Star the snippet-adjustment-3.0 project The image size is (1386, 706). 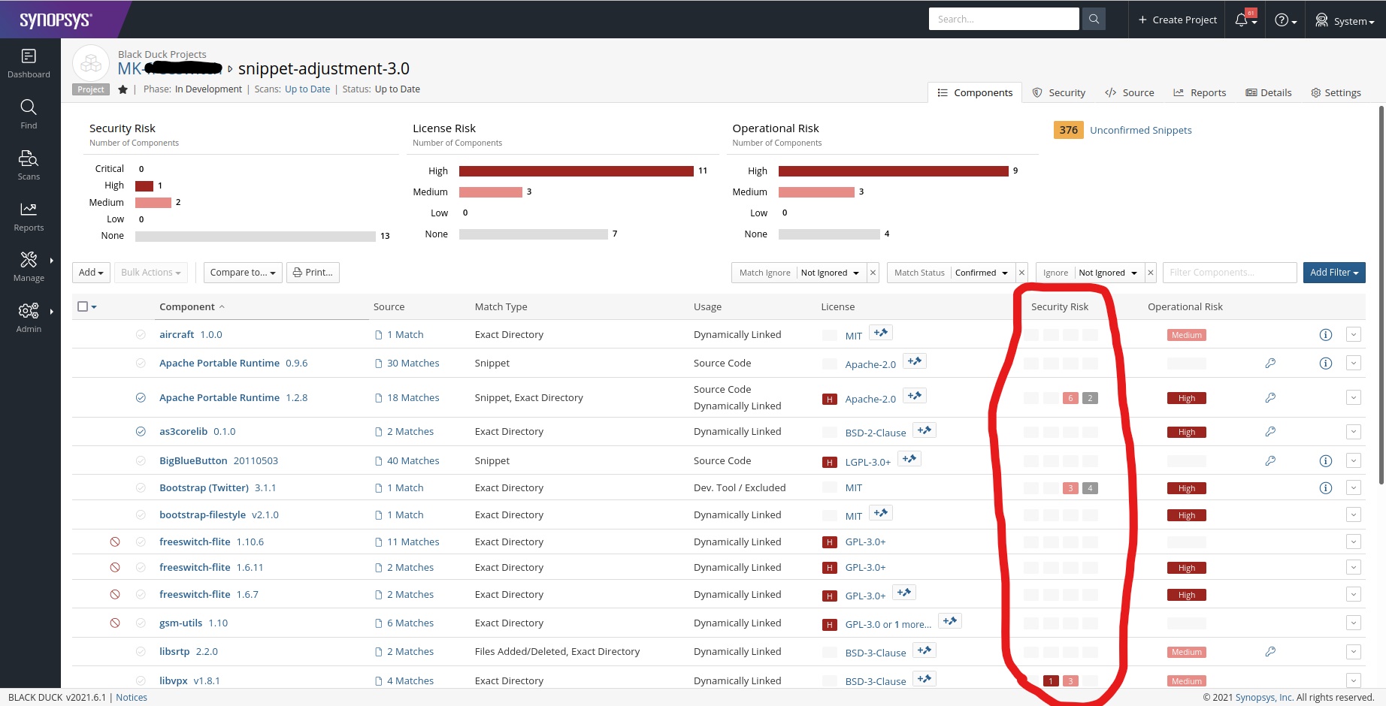pyautogui.click(x=123, y=89)
